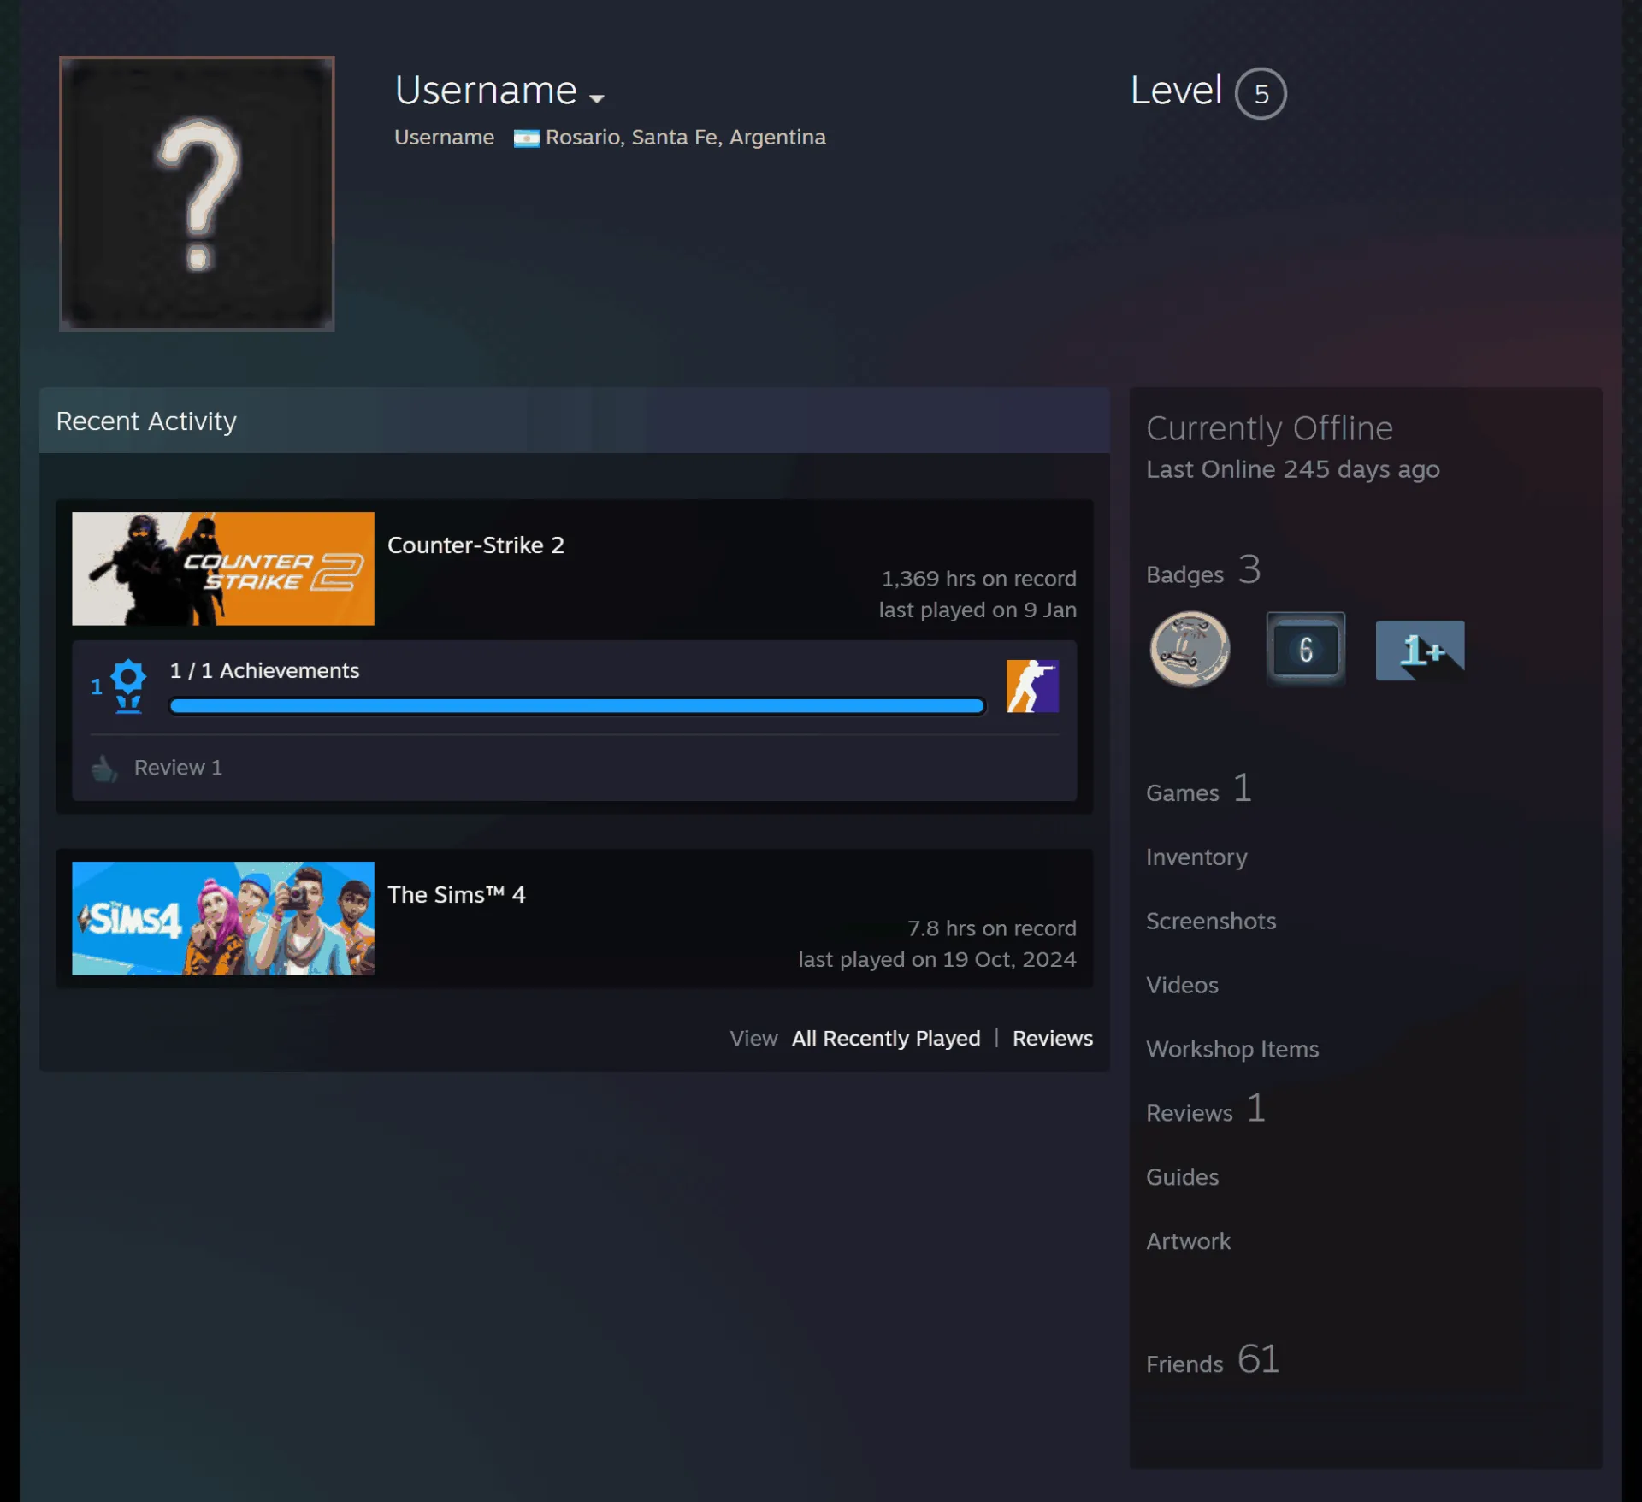The width and height of the screenshot is (1642, 1502).
Task: View All Recently Played games
Action: pyautogui.click(x=886, y=1039)
